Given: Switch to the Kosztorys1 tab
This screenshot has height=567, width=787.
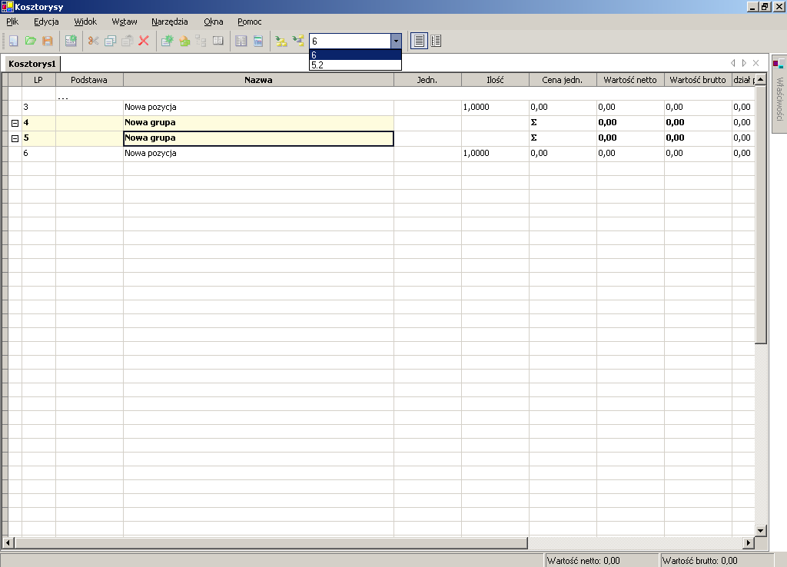Looking at the screenshot, I should click(x=32, y=64).
